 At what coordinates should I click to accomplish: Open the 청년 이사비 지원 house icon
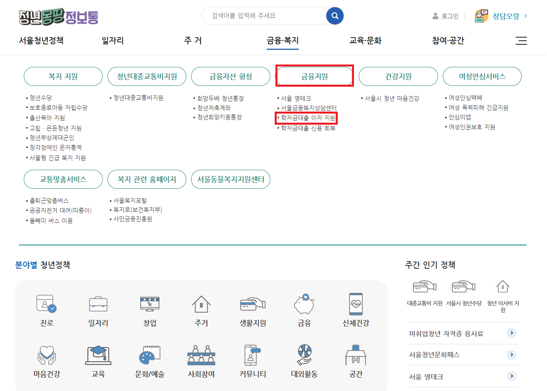pos(503,286)
